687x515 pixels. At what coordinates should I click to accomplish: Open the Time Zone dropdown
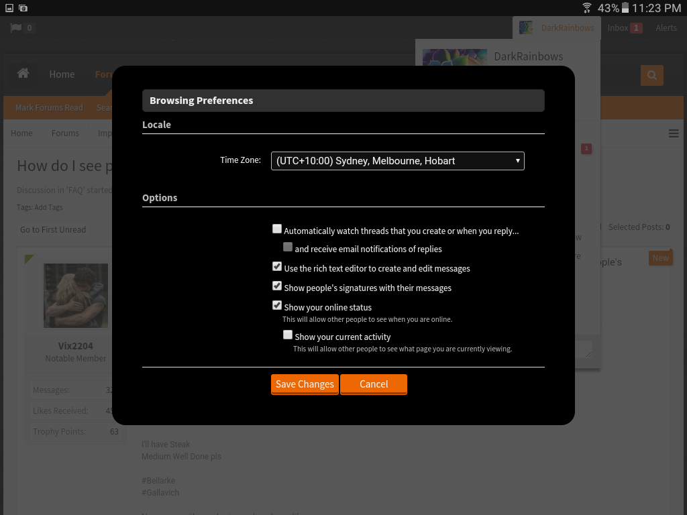(x=397, y=161)
